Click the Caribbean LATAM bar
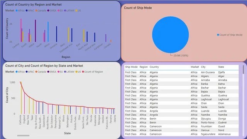247x139 pixels. 106,38
